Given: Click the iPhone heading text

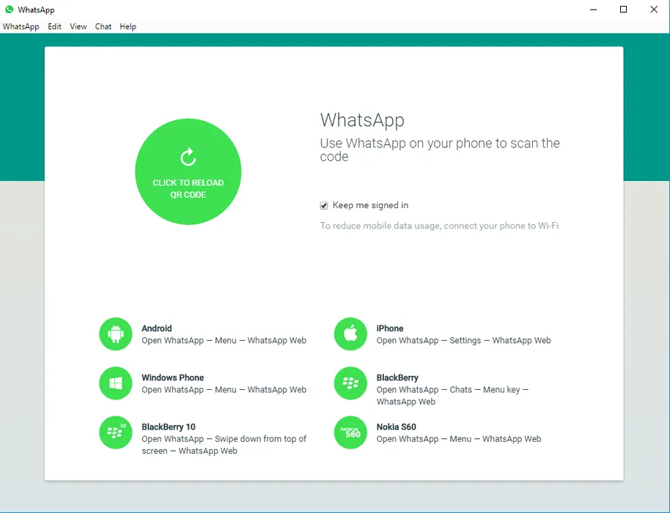Looking at the screenshot, I should pos(390,328).
